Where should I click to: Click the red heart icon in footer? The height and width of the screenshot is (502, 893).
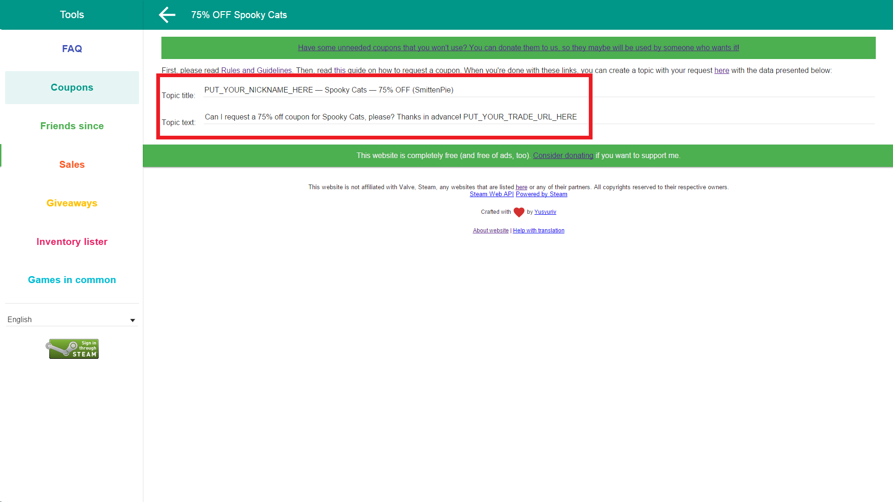(x=519, y=212)
